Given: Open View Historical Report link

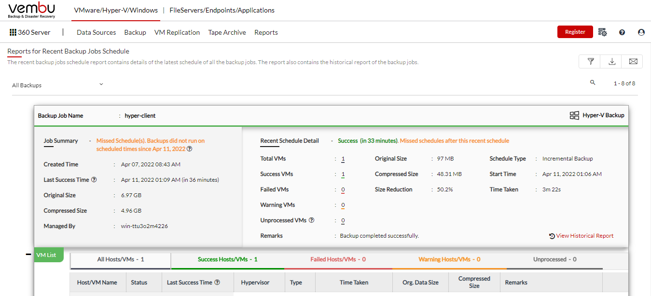Looking at the screenshot, I should coord(585,236).
